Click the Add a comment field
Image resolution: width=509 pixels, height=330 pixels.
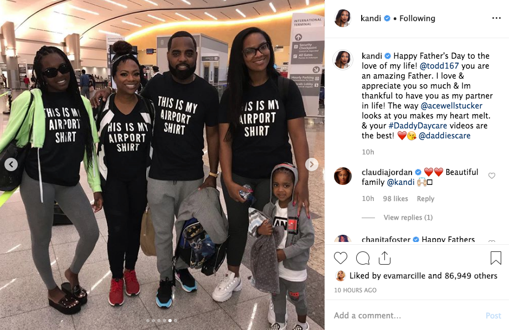tap(406, 316)
